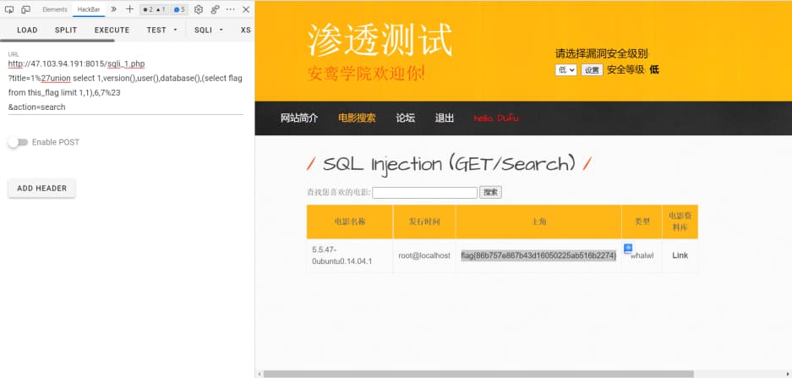Switch to the Elements tab

pyautogui.click(x=55, y=9)
